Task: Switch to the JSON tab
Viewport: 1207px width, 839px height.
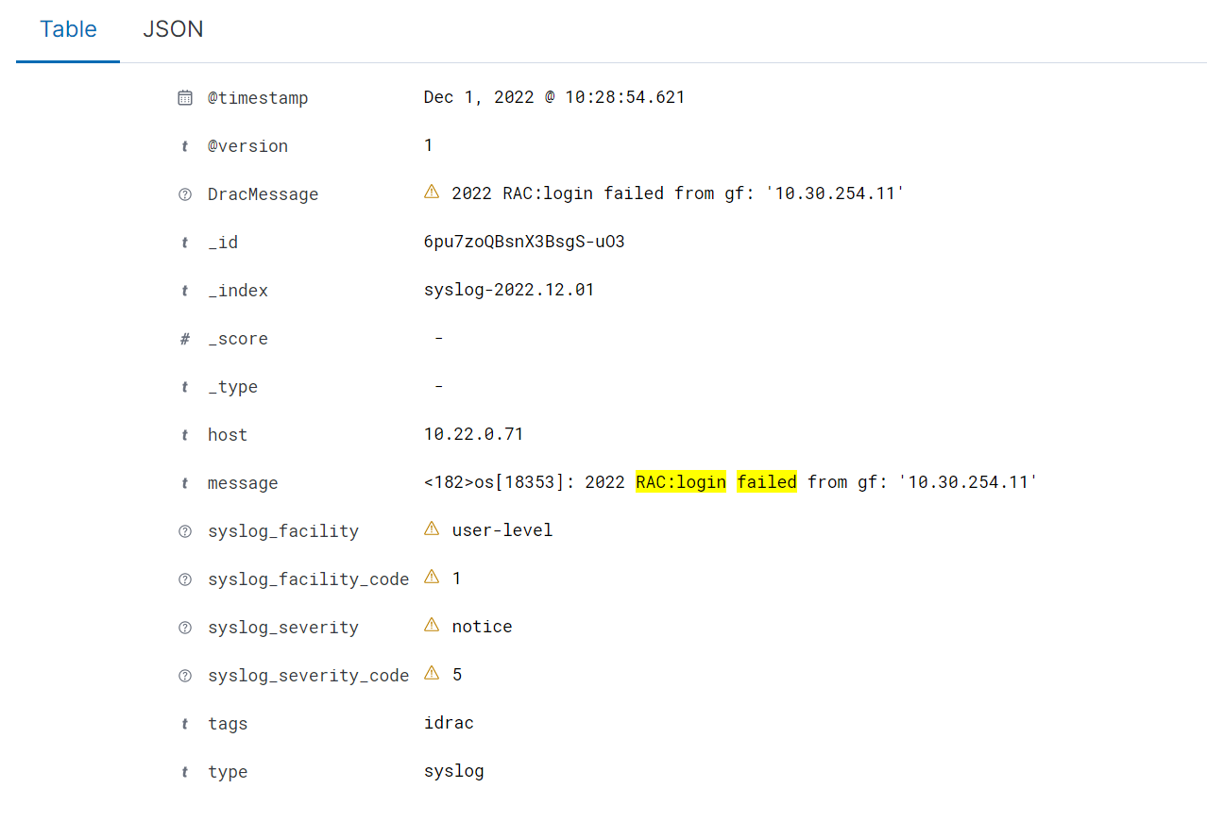Action: pyautogui.click(x=173, y=29)
